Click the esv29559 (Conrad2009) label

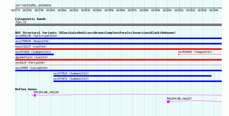[32, 68]
